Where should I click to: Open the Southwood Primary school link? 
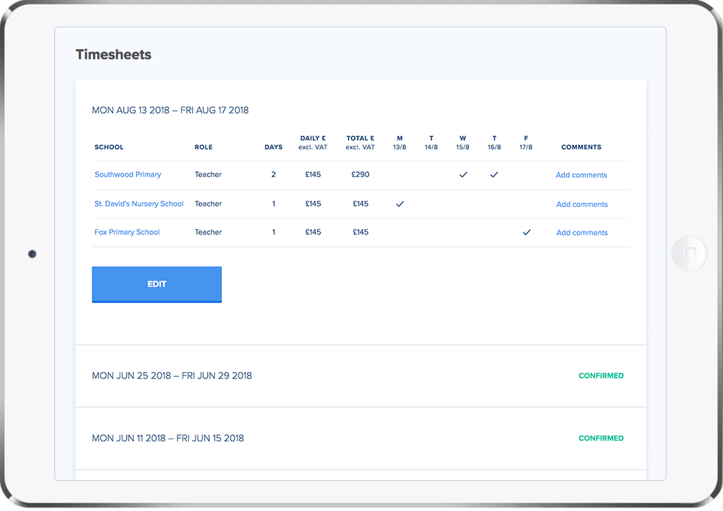[x=127, y=174]
